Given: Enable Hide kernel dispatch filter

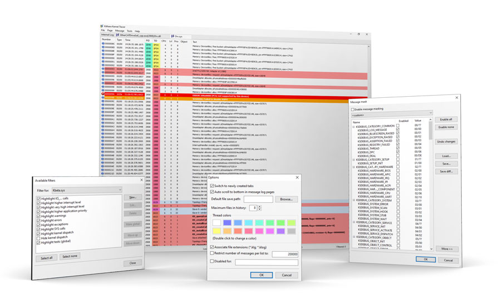Looking at the screenshot, I should point(38,238).
